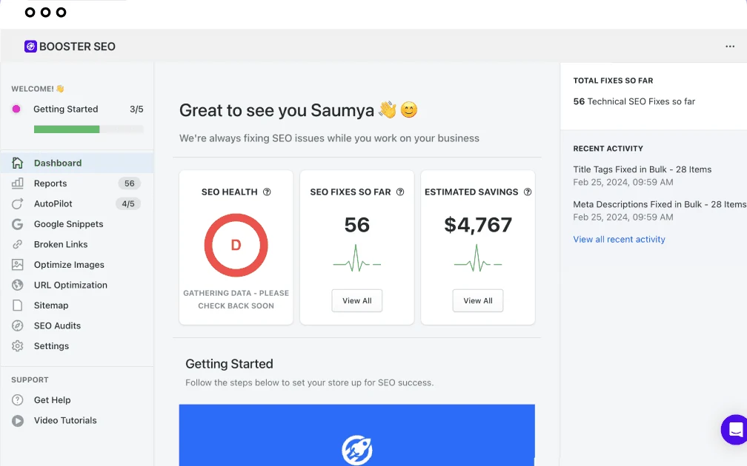Click the pulse graph under 56 fixes
The height and width of the screenshot is (466, 747).
(x=357, y=258)
